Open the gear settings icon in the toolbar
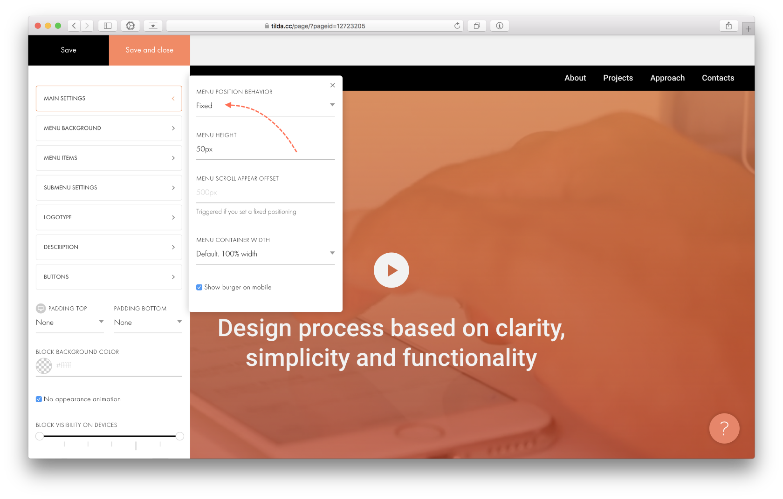 [x=130, y=26]
